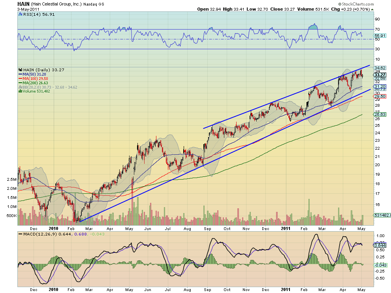Click the candlestick icon beside HAIN (Daily)
Viewport: 391px width, 293px height.
(21, 70)
